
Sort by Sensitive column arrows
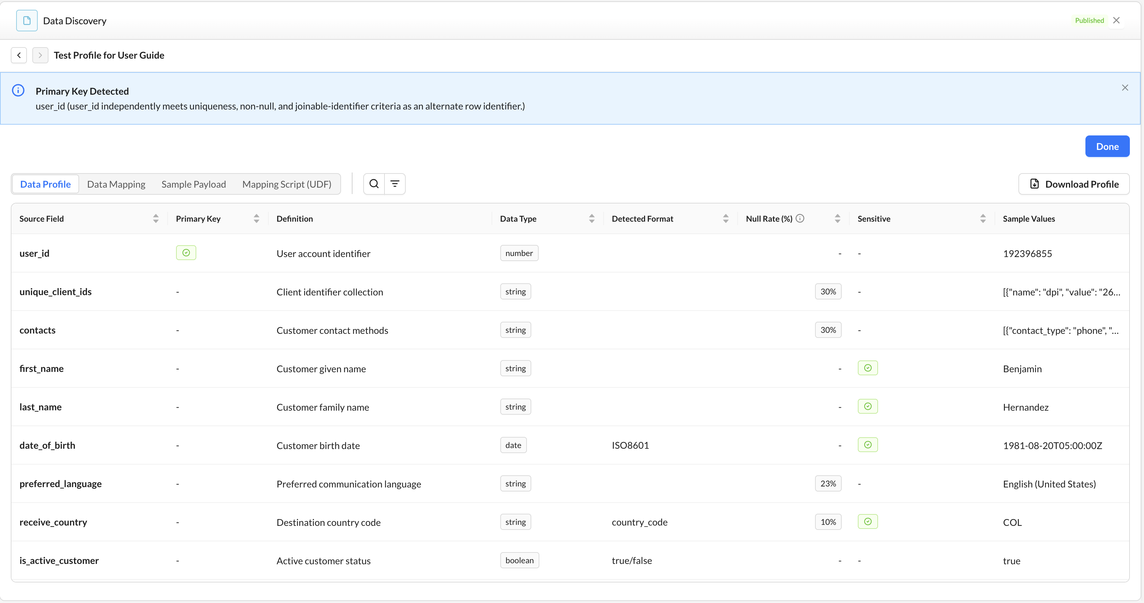983,219
